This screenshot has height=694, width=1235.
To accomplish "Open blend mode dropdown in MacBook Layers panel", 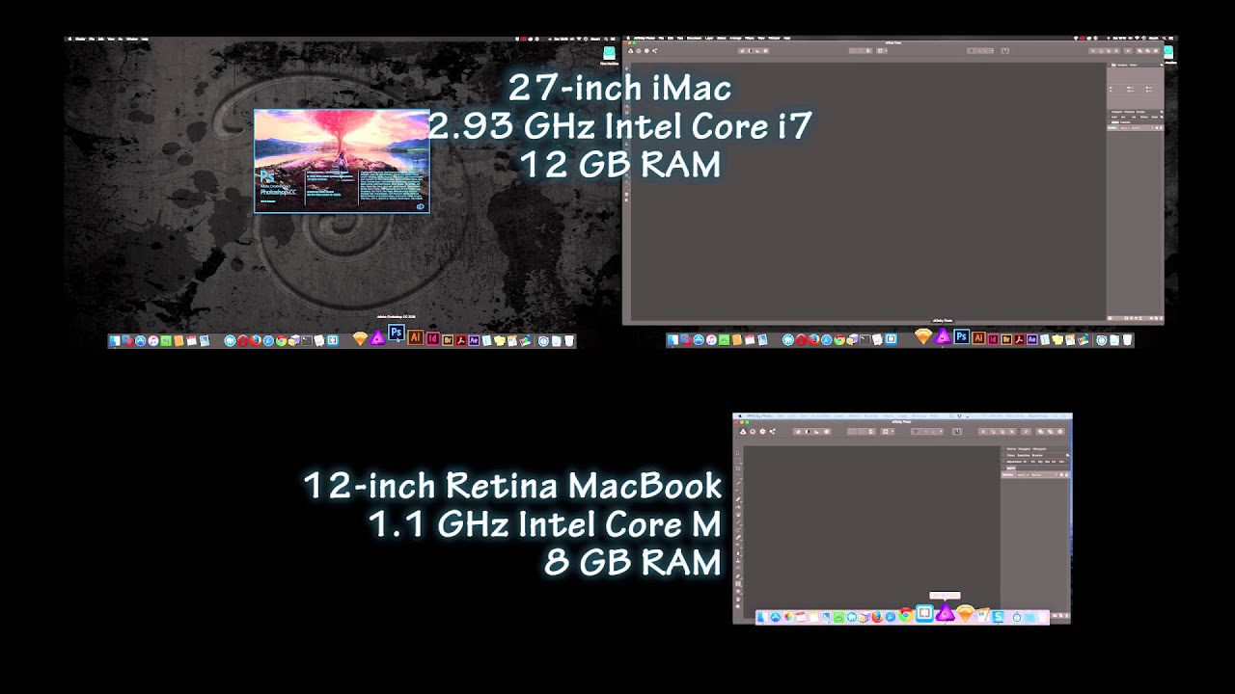I will tap(1041, 475).
